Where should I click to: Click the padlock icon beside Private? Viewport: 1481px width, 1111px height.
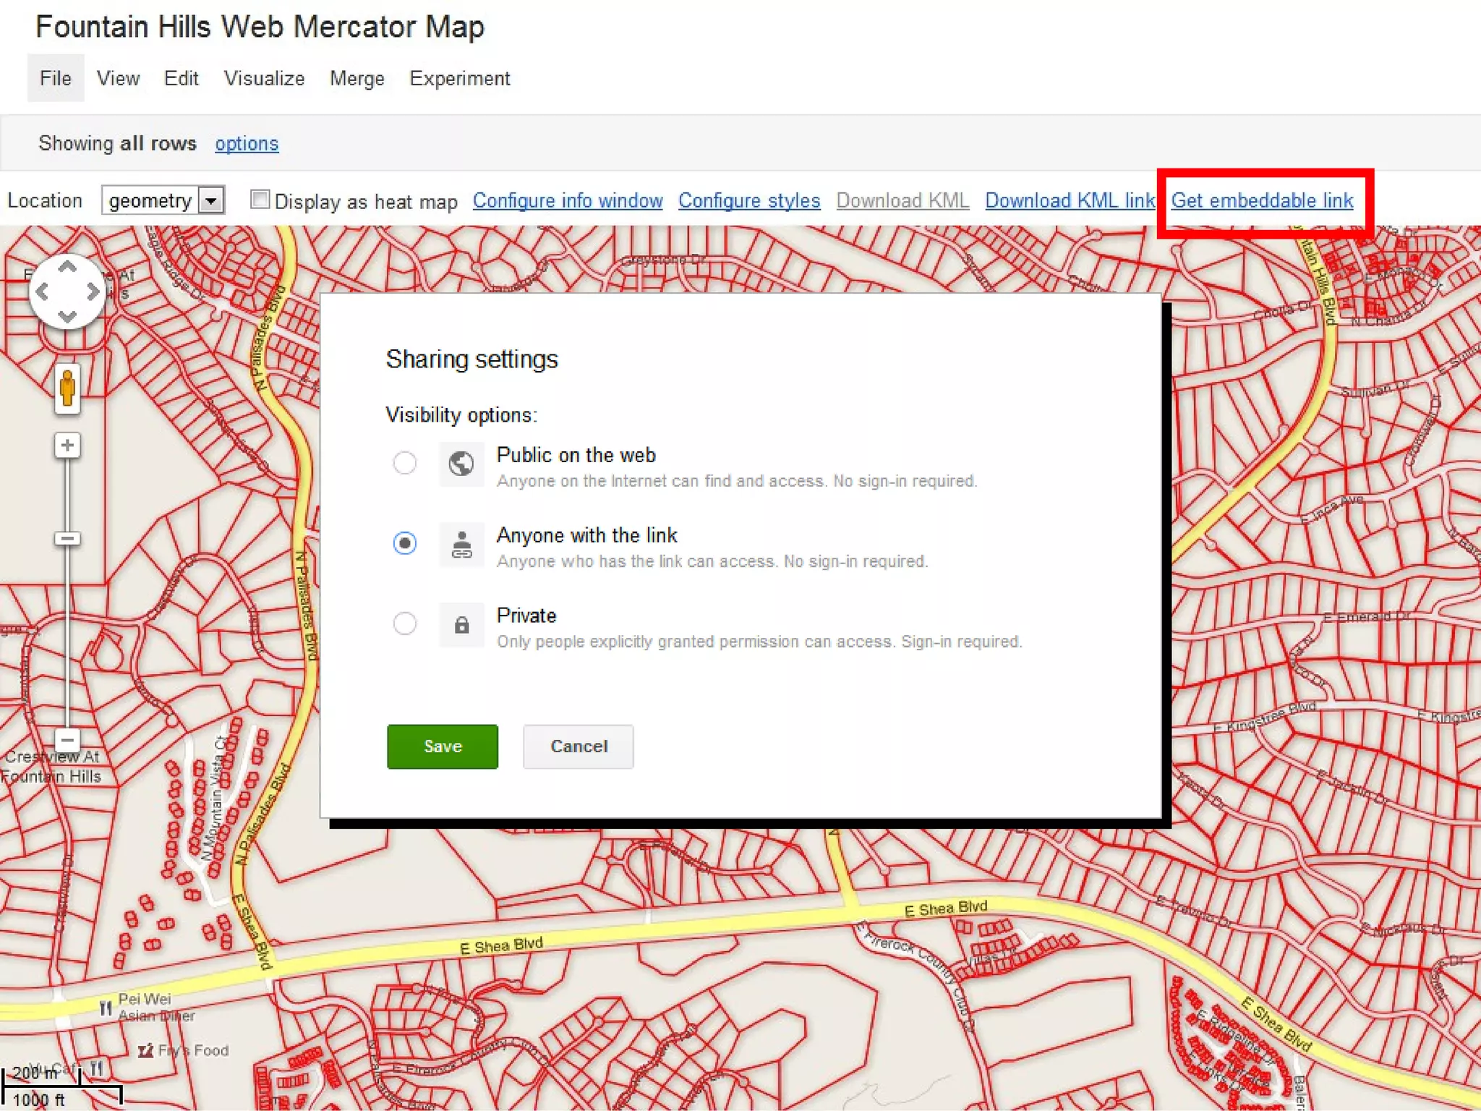461,624
